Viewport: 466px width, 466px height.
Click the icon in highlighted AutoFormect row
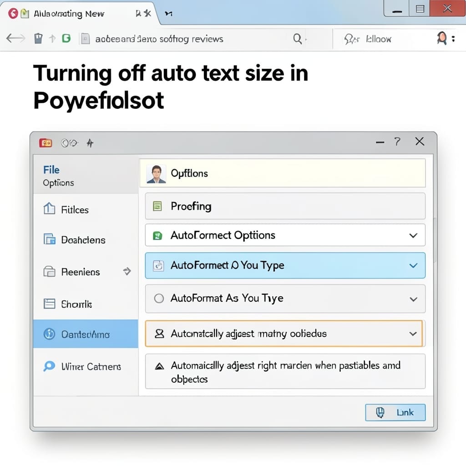coord(158,265)
